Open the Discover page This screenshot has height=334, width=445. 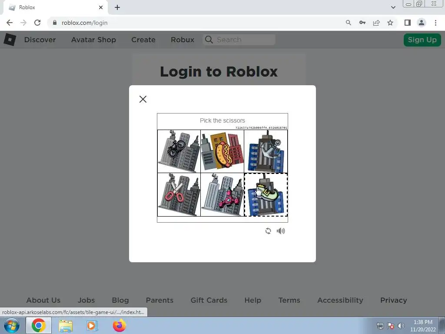click(x=40, y=40)
